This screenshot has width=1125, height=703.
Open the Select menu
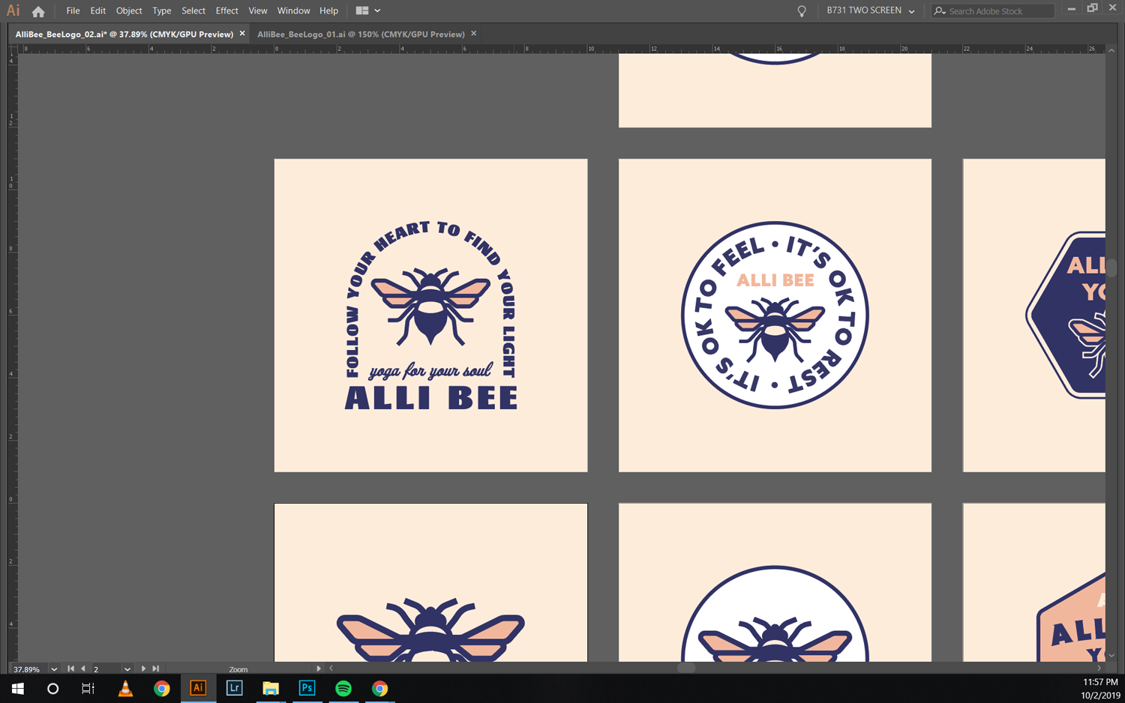click(x=193, y=11)
